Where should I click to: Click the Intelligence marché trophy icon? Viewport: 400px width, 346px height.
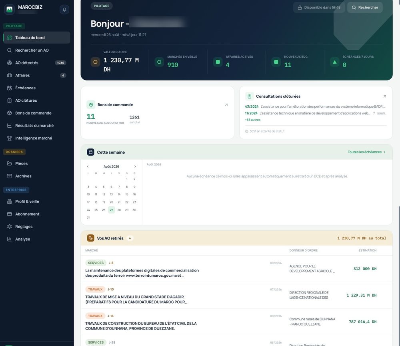(10, 138)
